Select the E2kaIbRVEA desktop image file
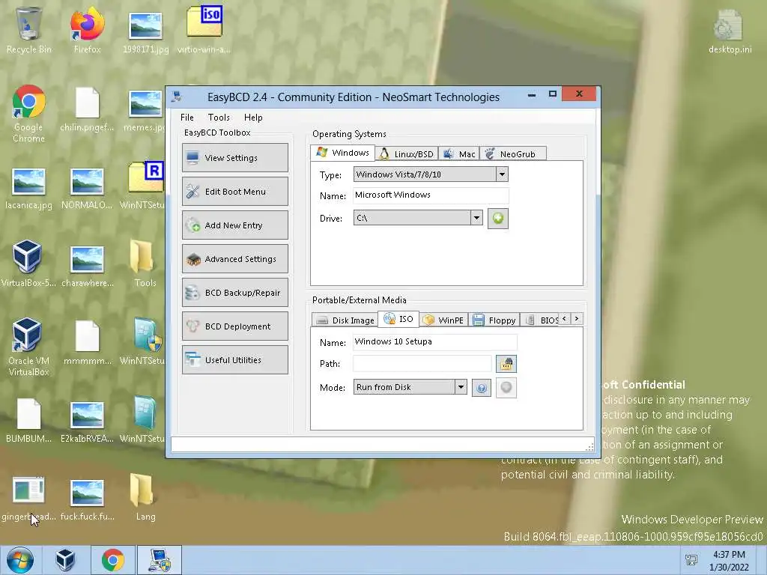The image size is (767, 575). pyautogui.click(x=87, y=422)
